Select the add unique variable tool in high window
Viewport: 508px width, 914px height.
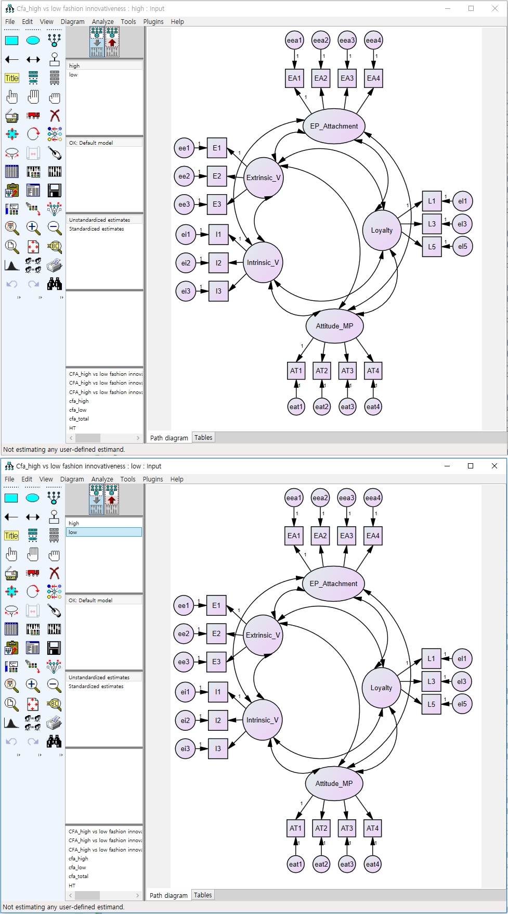[x=54, y=59]
